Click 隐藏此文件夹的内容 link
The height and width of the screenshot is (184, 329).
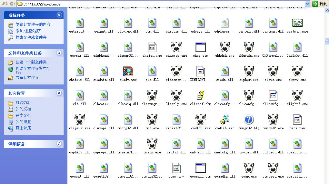click(x=33, y=24)
